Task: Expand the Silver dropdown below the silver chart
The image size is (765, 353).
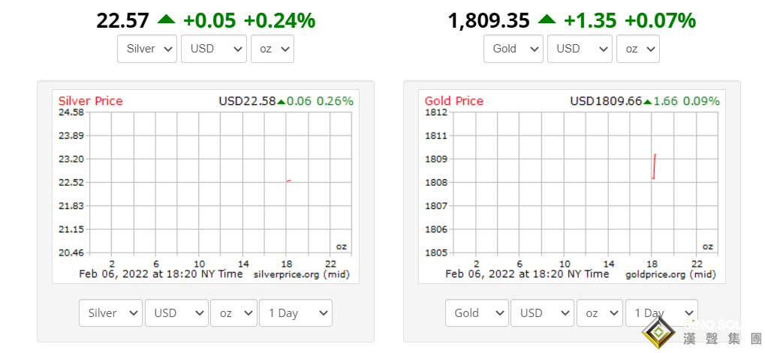Action: tap(110, 313)
